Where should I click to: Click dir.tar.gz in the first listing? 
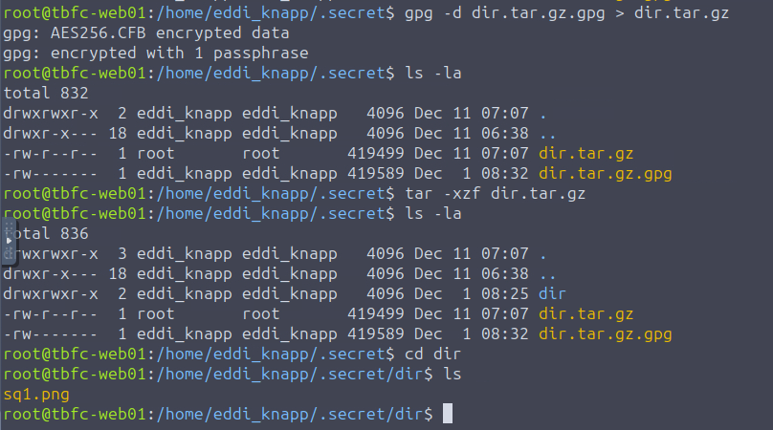pos(585,153)
